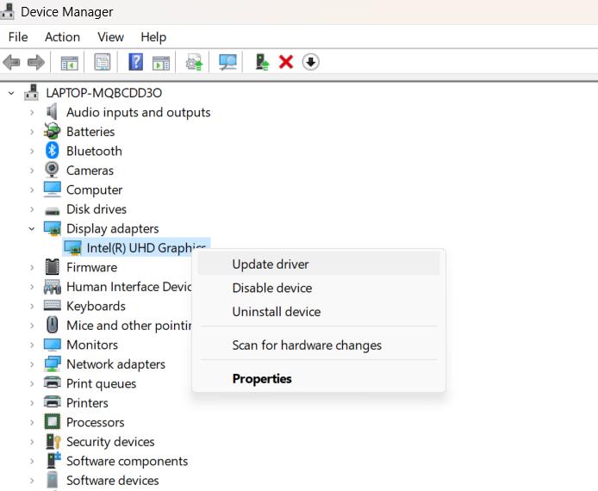
Task: Click the Back arrow in the toolbar
Action: click(x=12, y=62)
